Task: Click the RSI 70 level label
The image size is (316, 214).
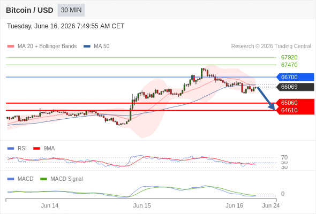Action: [x=284, y=157]
